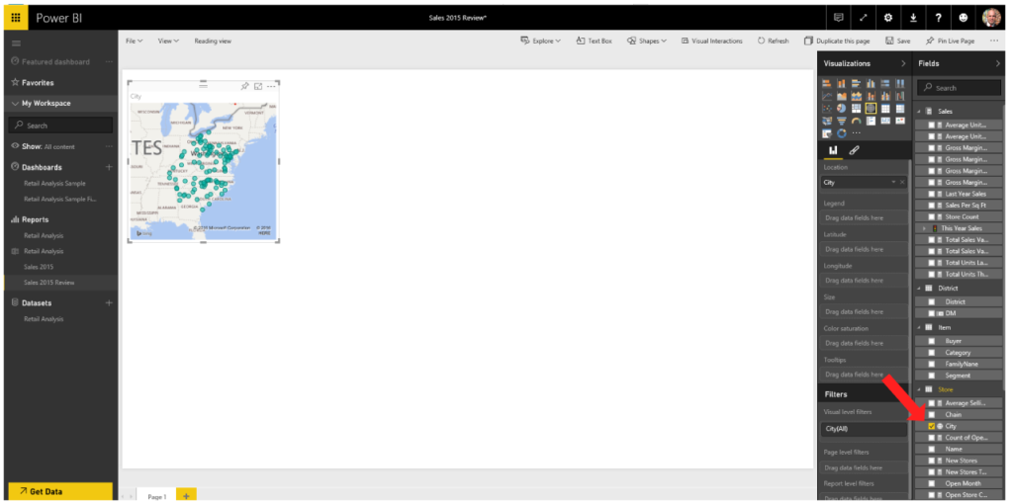
Task: Click the Get Data button
Action: (x=60, y=491)
